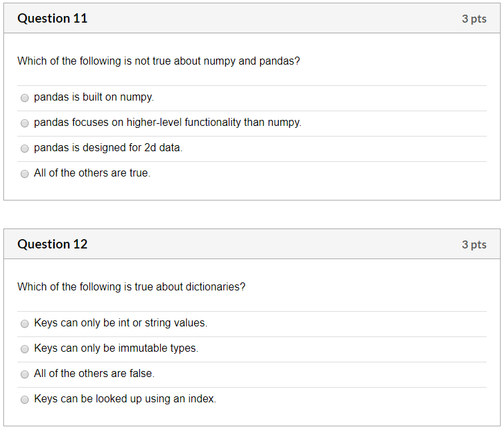The height and width of the screenshot is (429, 504).
Task: Click the Question 11 heading
Action: click(x=53, y=18)
